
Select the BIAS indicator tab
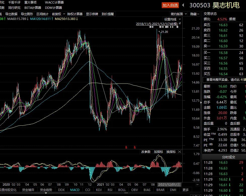(147, 190)
